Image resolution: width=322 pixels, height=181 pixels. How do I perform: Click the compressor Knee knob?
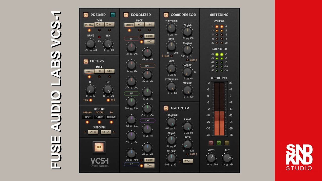(171, 68)
